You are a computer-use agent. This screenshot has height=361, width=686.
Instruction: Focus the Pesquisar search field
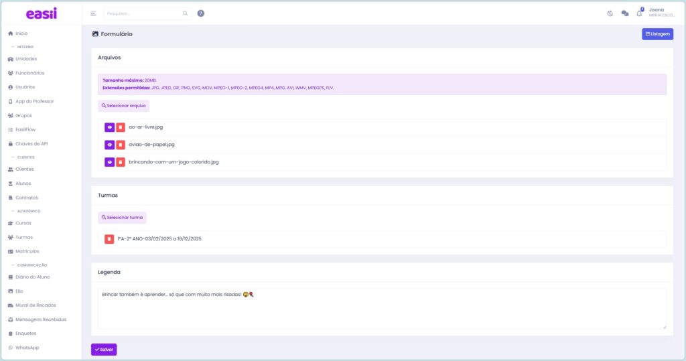(143, 13)
